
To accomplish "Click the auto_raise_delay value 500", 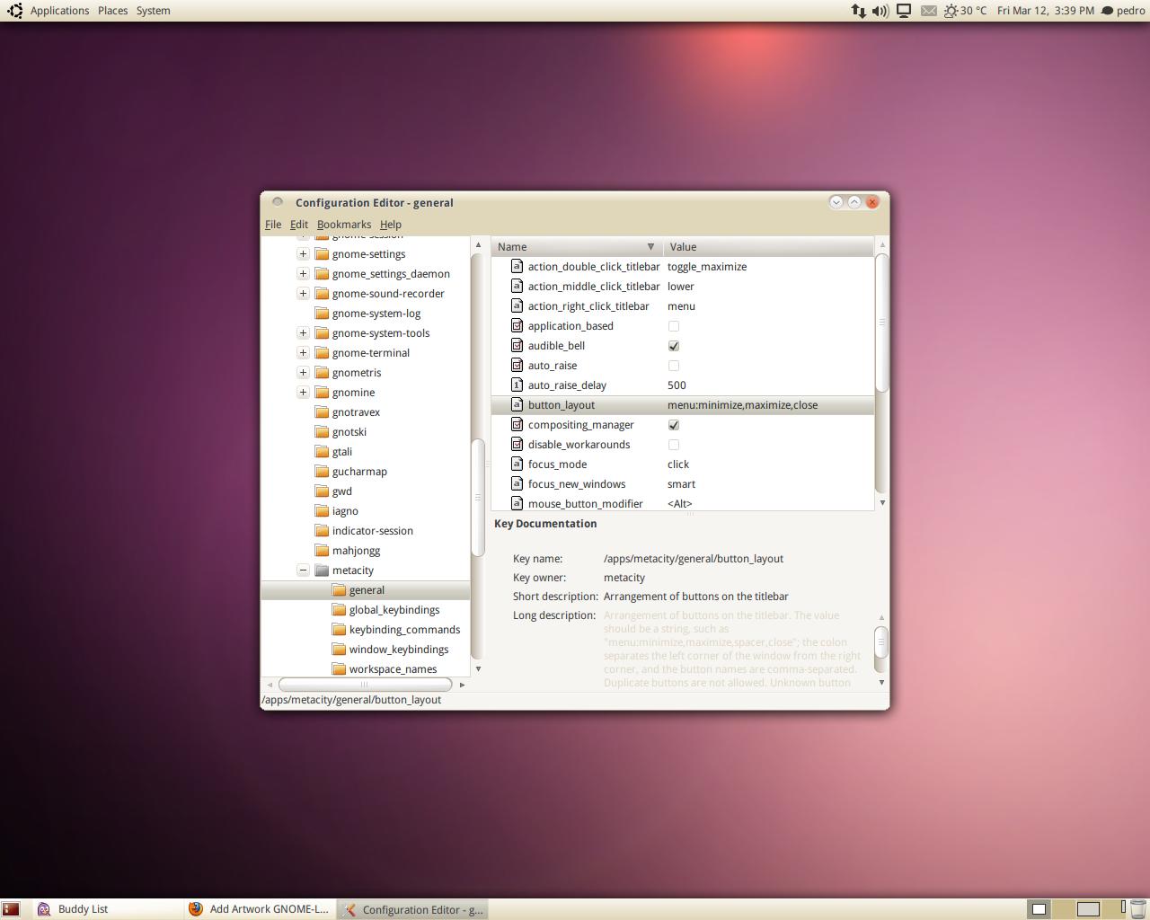I will (x=677, y=385).
